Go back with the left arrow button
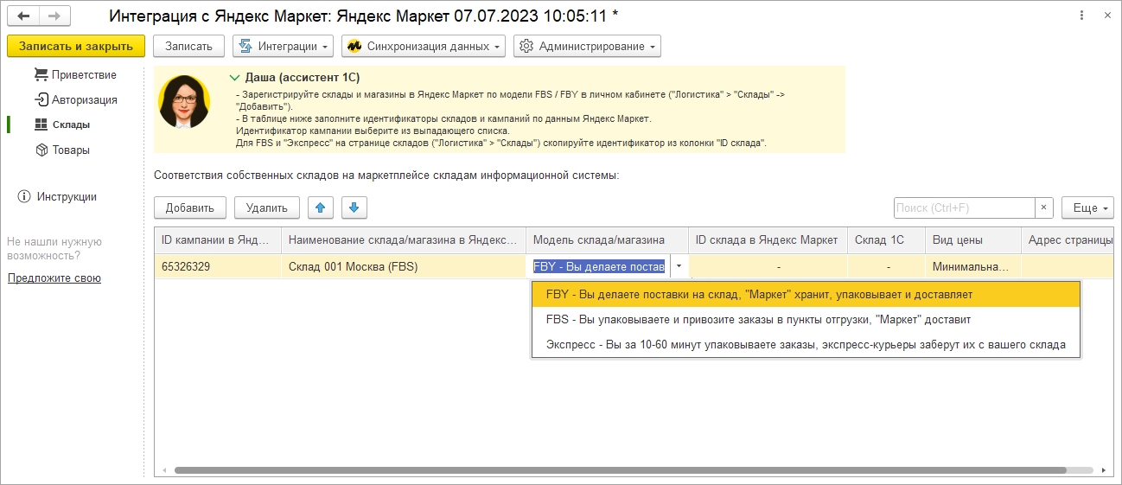Image resolution: width=1122 pixels, height=485 pixels. 23,16
